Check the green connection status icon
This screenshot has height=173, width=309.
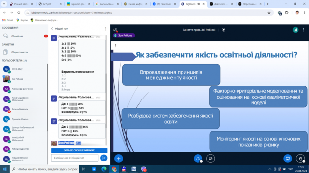coord(295,30)
